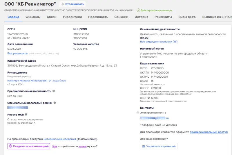232x155 pixels.
Task: Click the зачем link
Action: [x=83, y=146]
